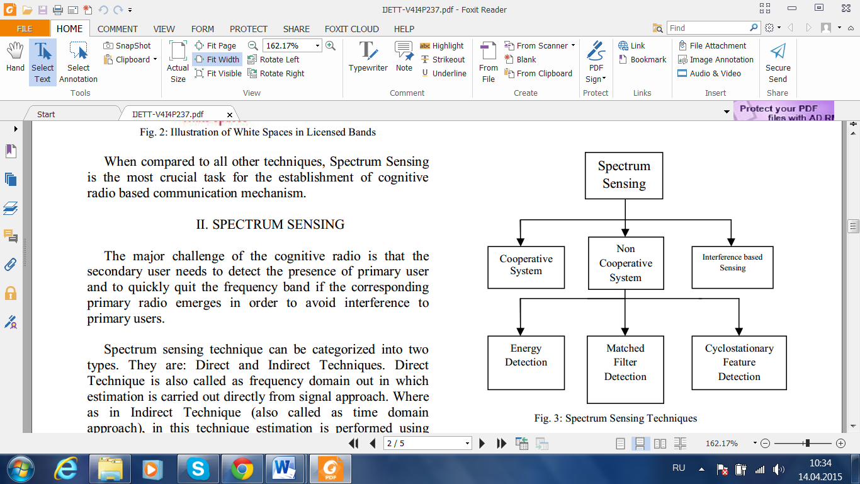Rotate the page right
The image size is (860, 484).
[276, 73]
